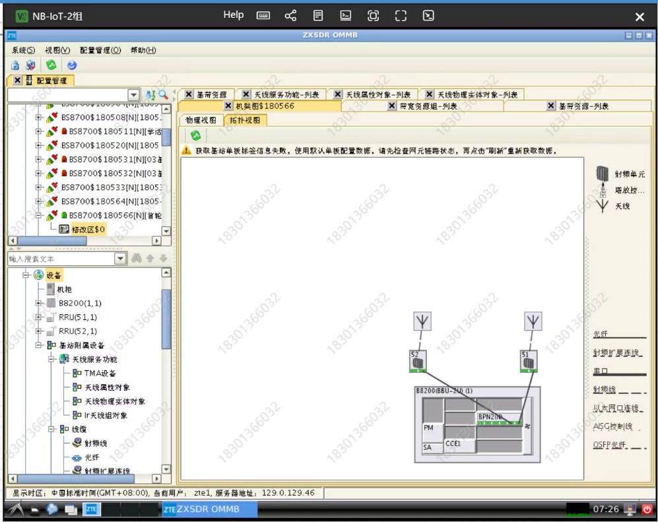Open the 帮助(H) menu
The image size is (658, 522).
pyautogui.click(x=143, y=50)
